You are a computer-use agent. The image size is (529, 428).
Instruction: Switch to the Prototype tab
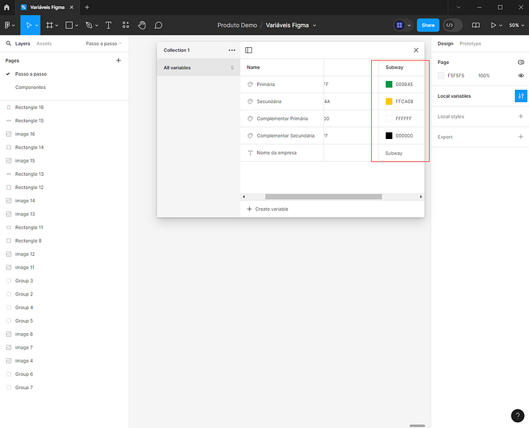[x=470, y=43]
